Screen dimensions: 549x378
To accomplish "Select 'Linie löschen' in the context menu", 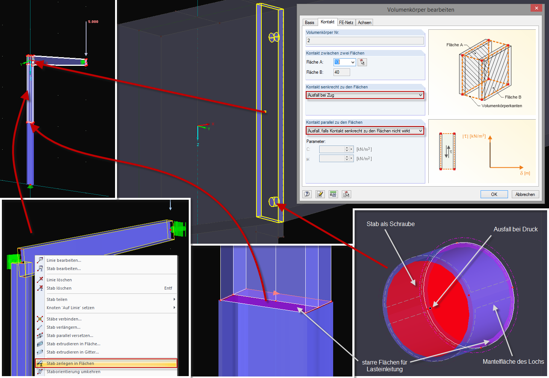I will coord(106,280).
